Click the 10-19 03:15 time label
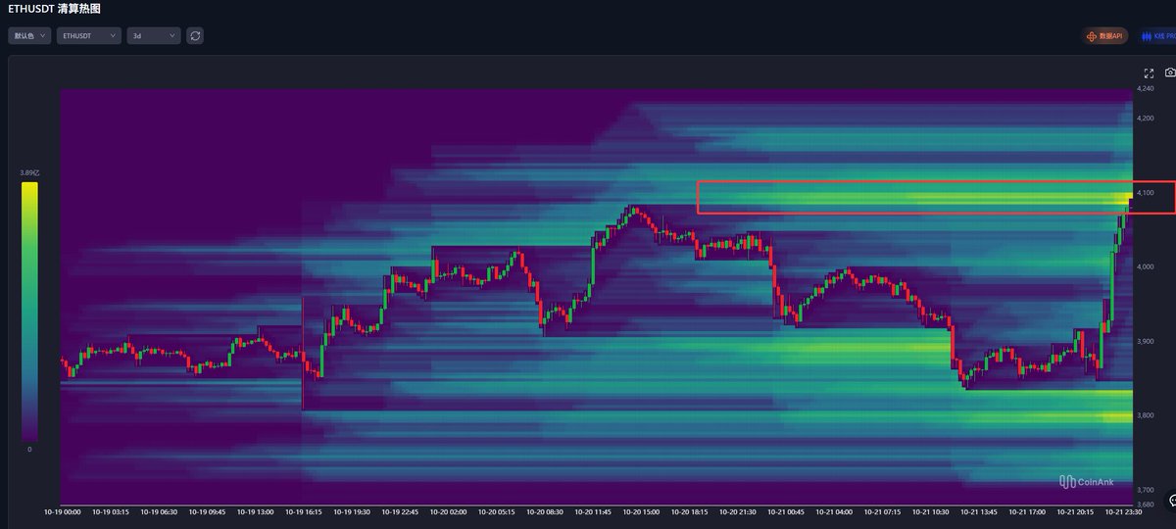 click(x=110, y=511)
